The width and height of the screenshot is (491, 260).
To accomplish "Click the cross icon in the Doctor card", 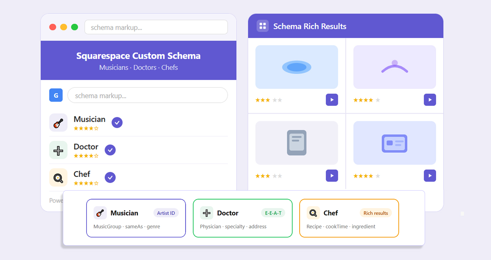I will [x=207, y=213].
